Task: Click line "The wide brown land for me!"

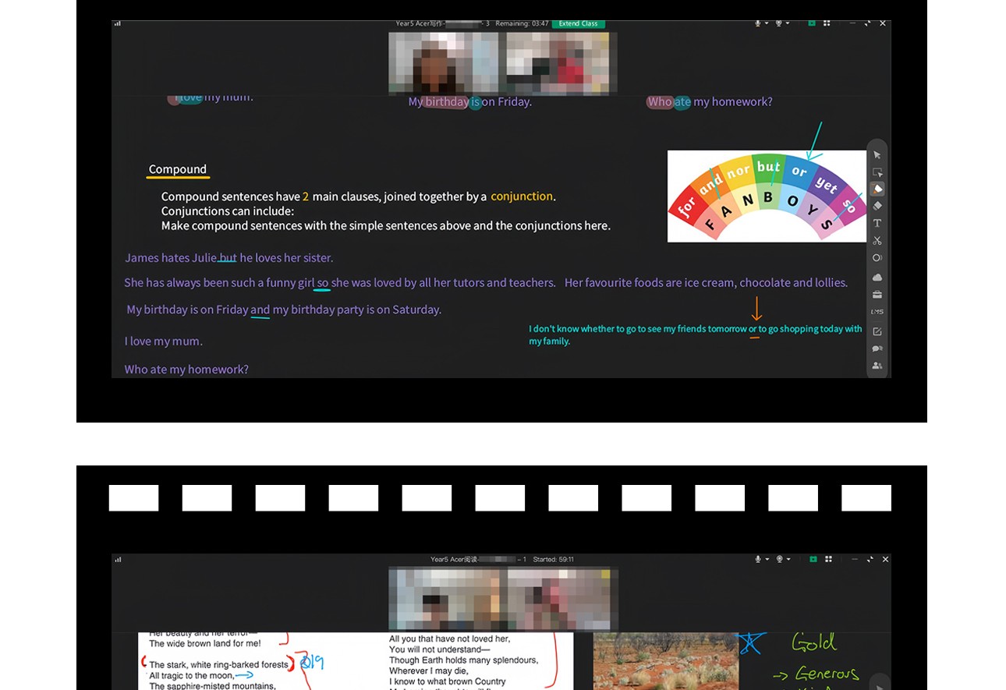Action: point(205,643)
